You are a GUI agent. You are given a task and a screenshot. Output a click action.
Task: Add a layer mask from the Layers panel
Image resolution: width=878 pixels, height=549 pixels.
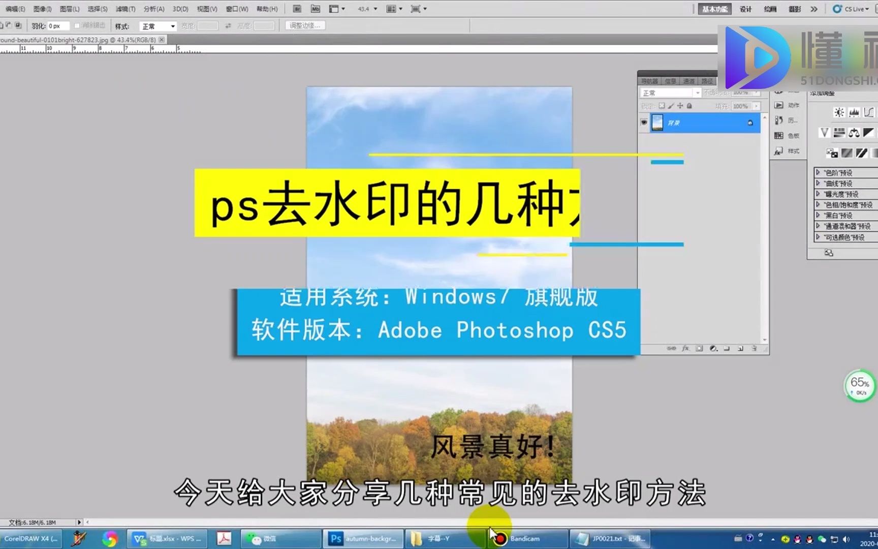click(x=700, y=349)
